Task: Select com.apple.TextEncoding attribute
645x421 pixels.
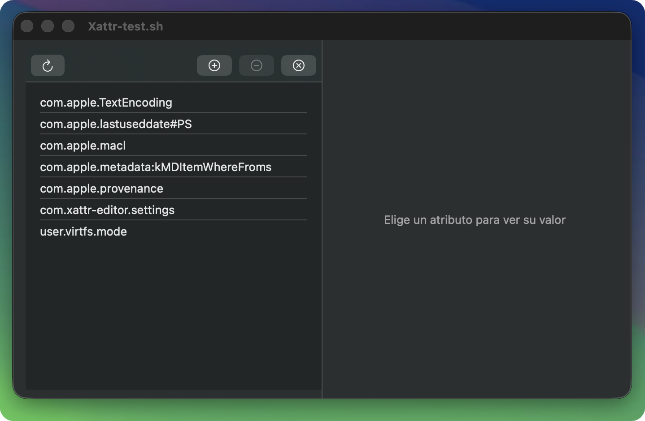Action: point(106,103)
